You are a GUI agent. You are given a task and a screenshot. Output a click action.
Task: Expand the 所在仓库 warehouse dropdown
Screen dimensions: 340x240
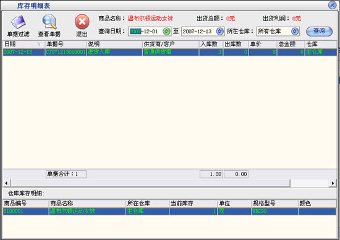tap(295, 32)
